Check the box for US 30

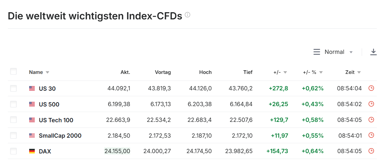click(13, 88)
